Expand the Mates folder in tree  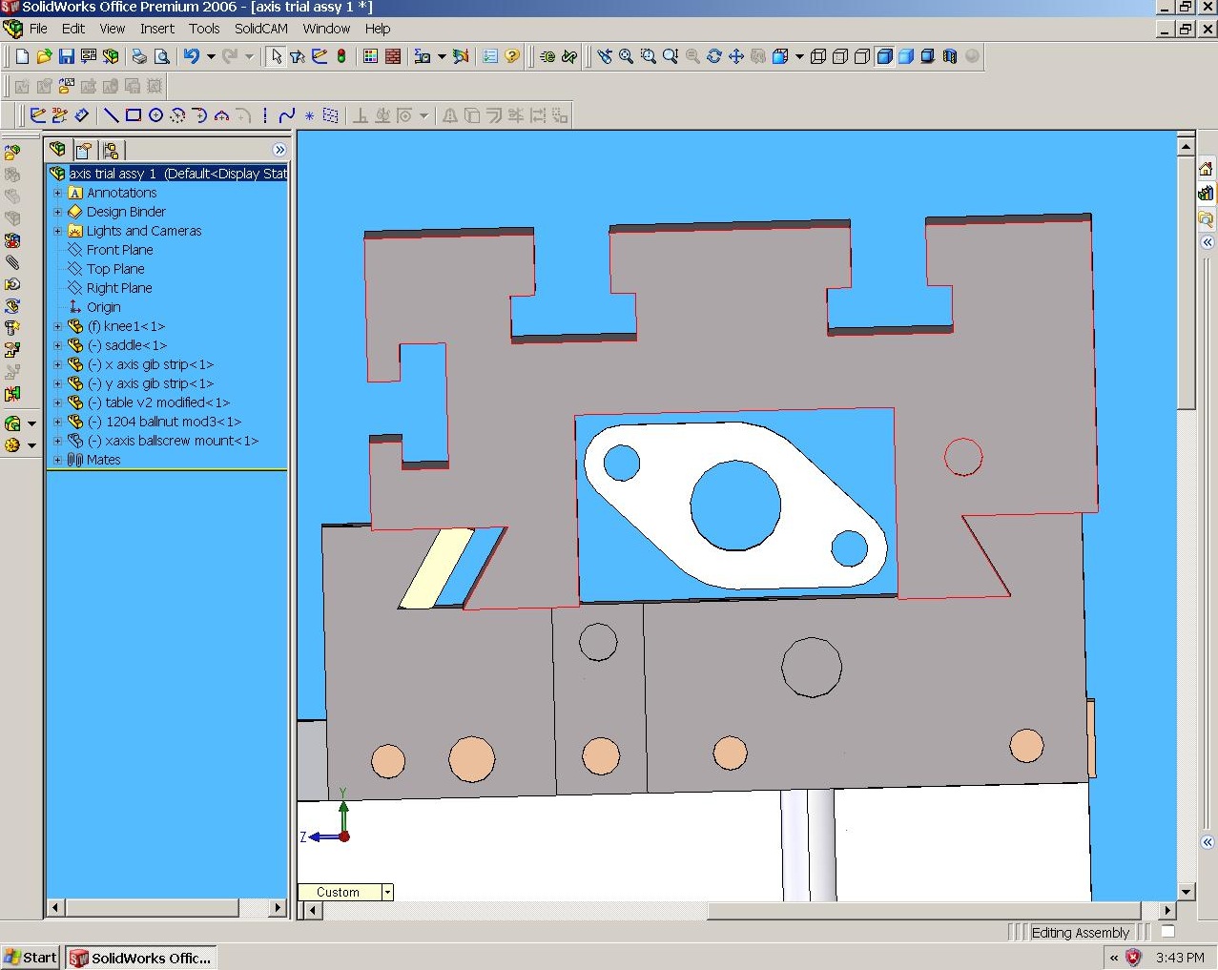57,460
